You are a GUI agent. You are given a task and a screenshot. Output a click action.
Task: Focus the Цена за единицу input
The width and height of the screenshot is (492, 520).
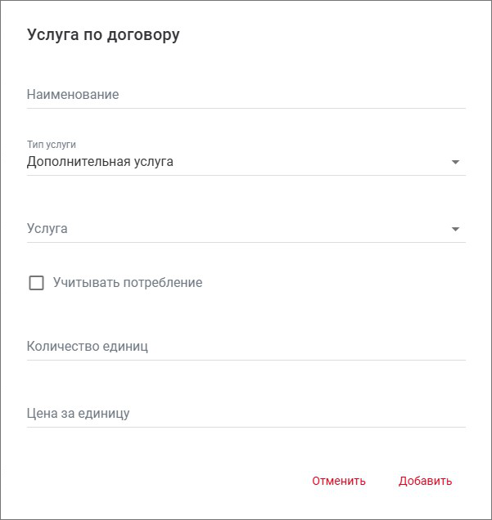coord(246,414)
